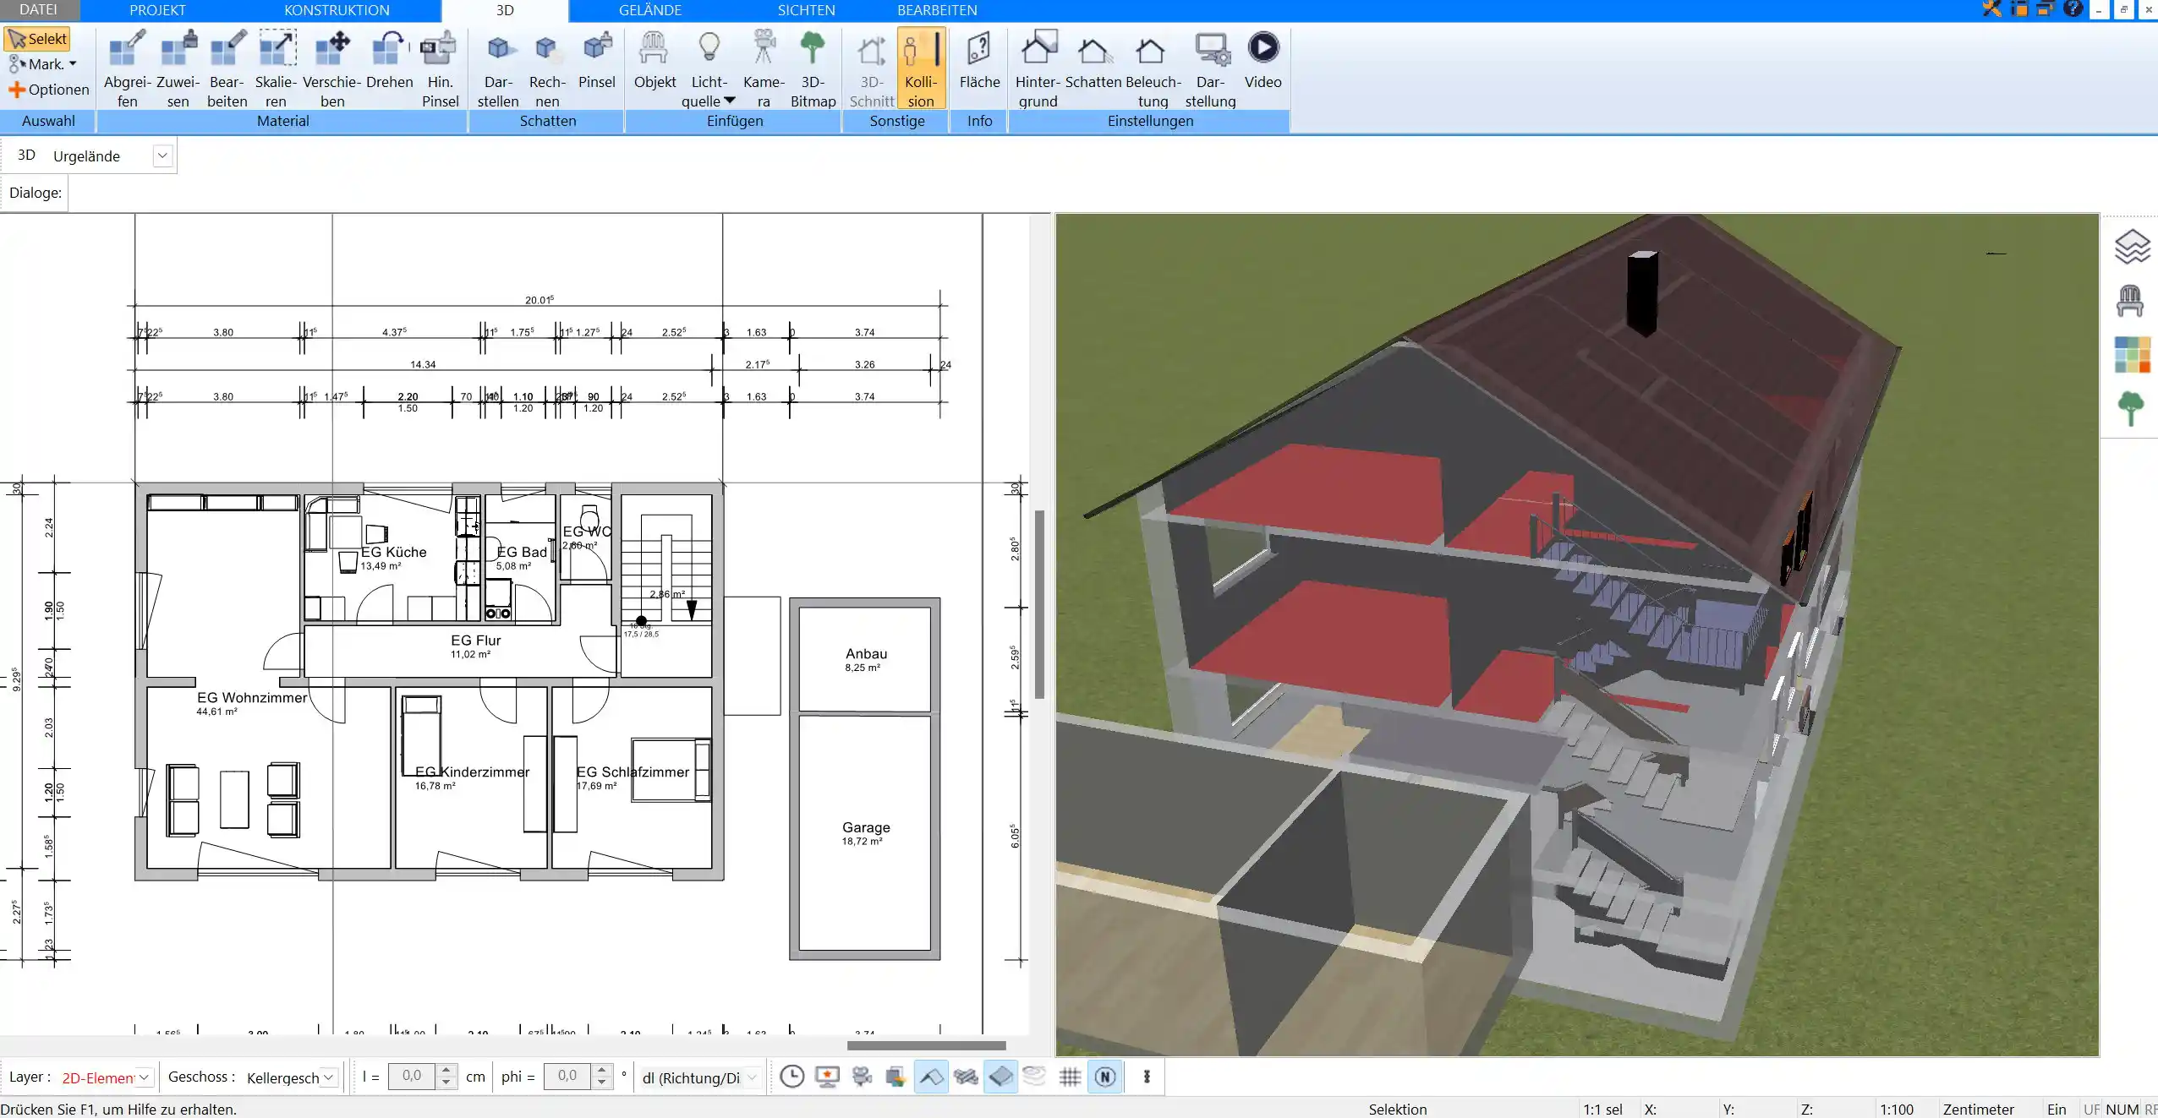2158x1118 pixels.
Task: Insert an Objekt chair icon
Action: (655, 59)
